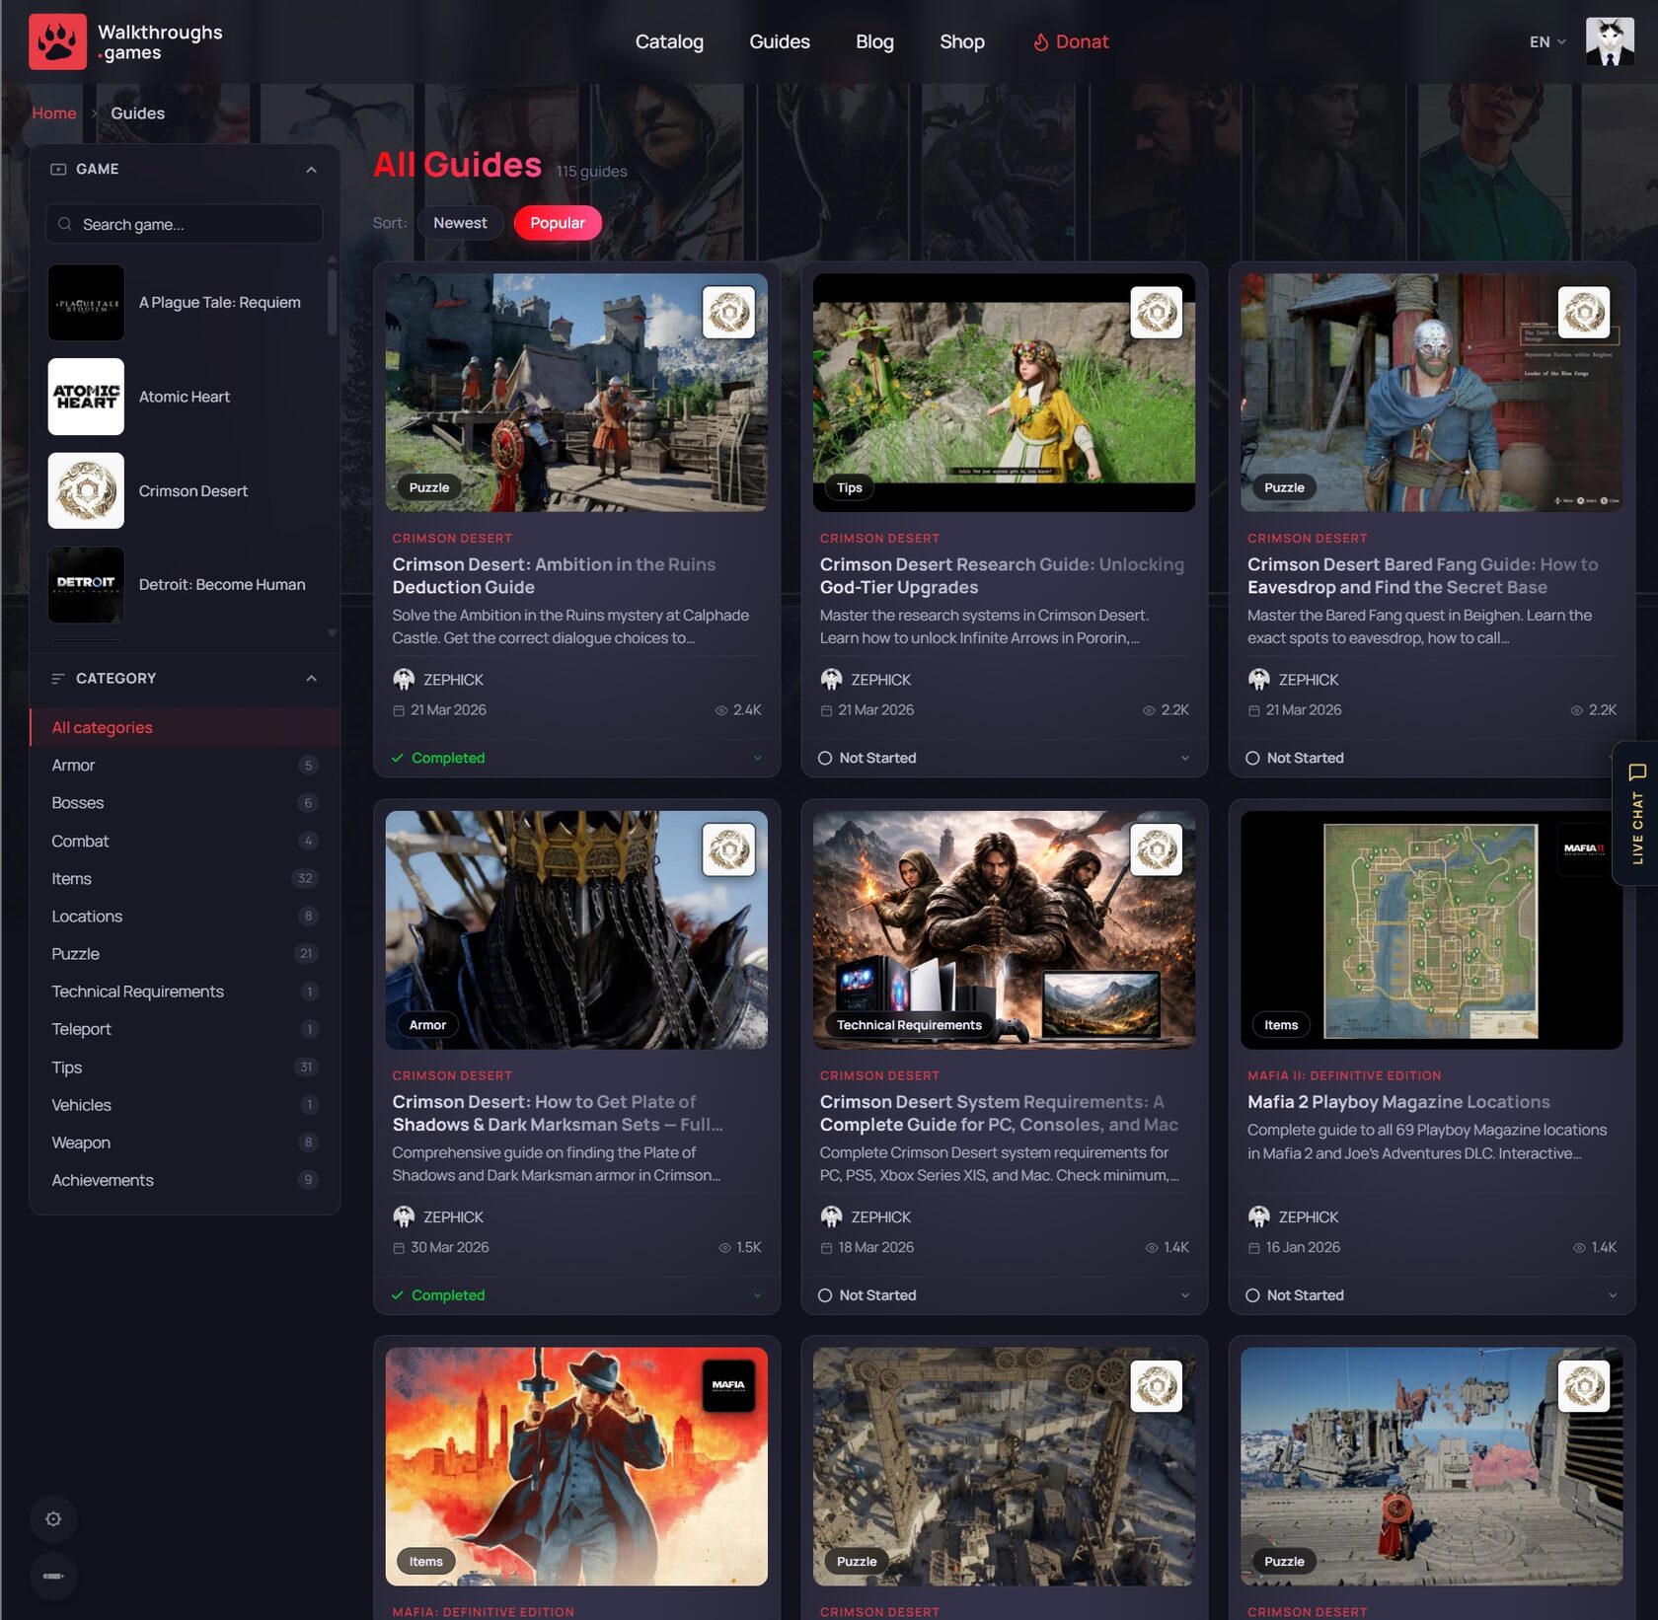This screenshot has width=1658, height=1620.
Task: Filter guides by Bosses category
Action: pyautogui.click(x=186, y=803)
